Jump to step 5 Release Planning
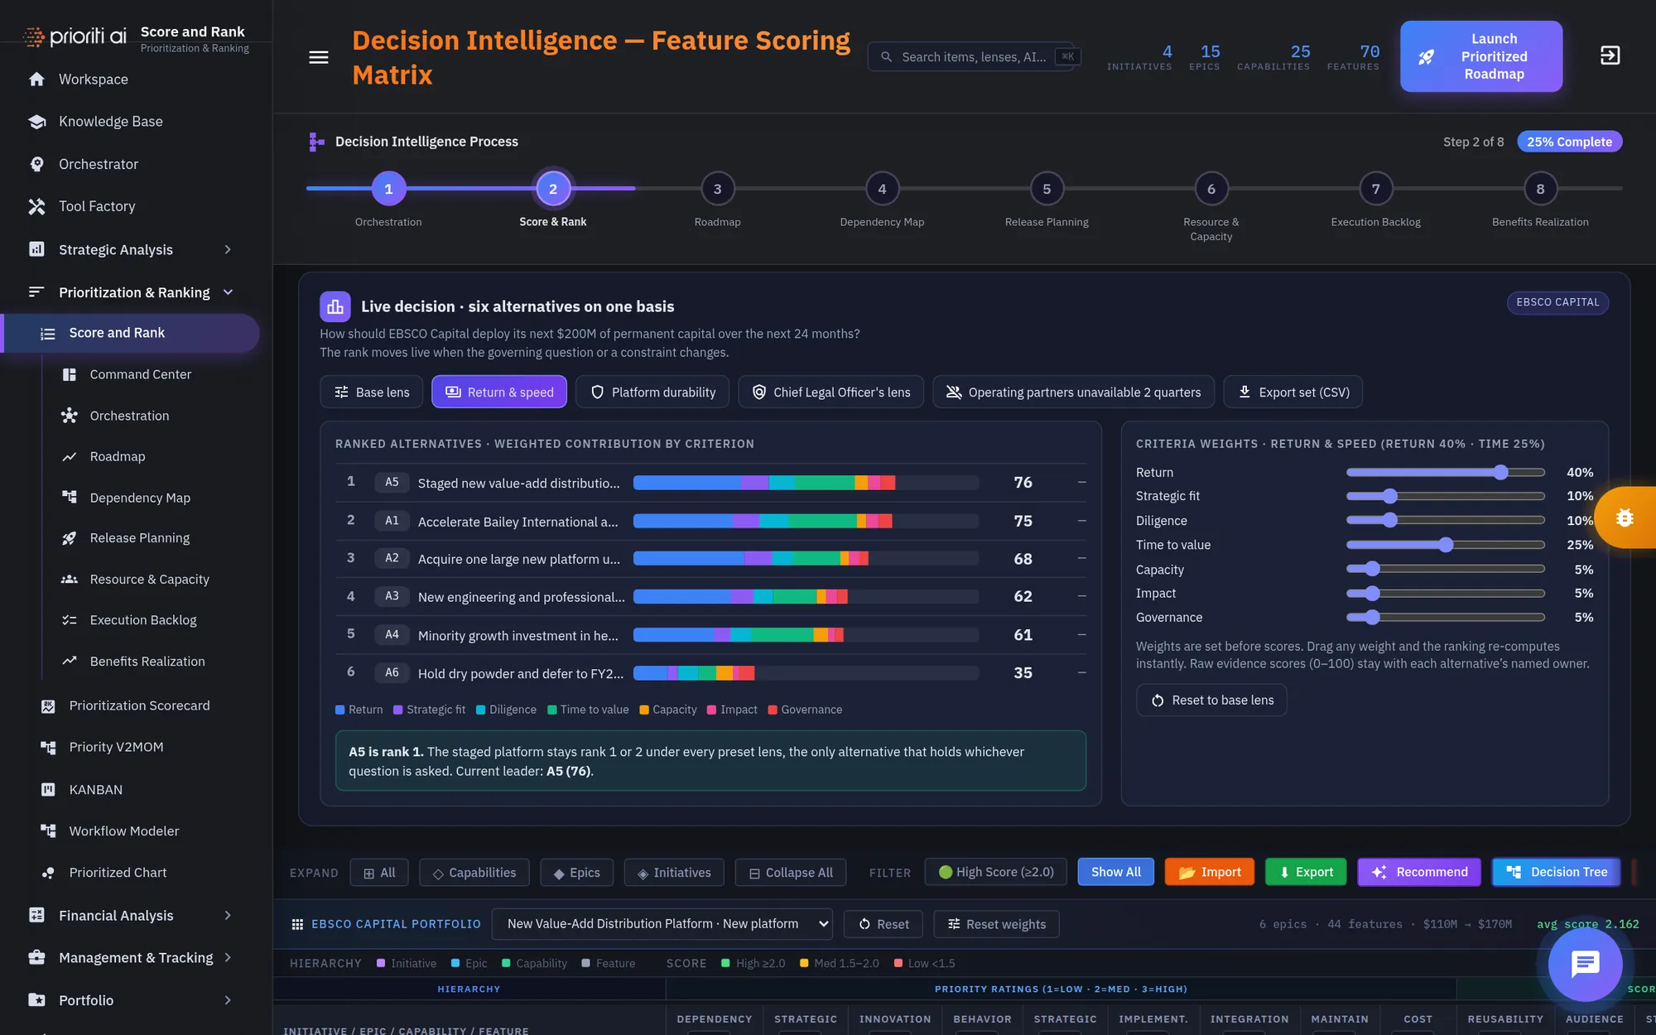Viewport: 1656px width, 1035px height. click(1047, 189)
